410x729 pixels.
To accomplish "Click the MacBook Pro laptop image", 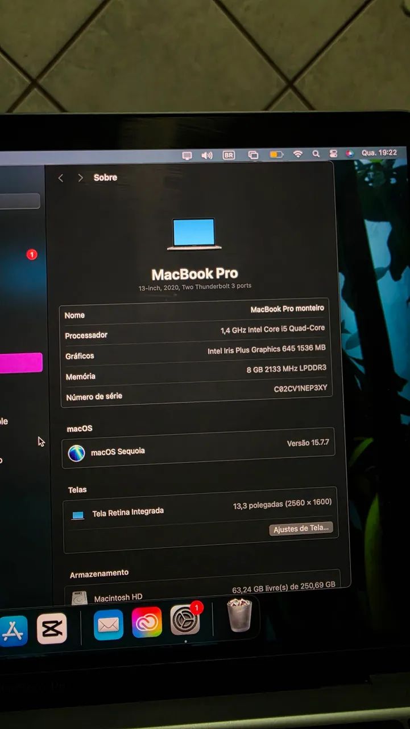I will point(194,234).
